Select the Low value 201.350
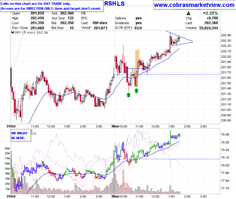This screenshot has width=236, height=199. [x=37, y=23]
